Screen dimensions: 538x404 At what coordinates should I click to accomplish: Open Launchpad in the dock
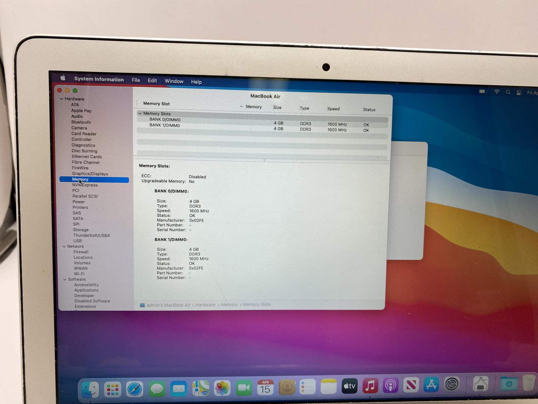pyautogui.click(x=112, y=389)
